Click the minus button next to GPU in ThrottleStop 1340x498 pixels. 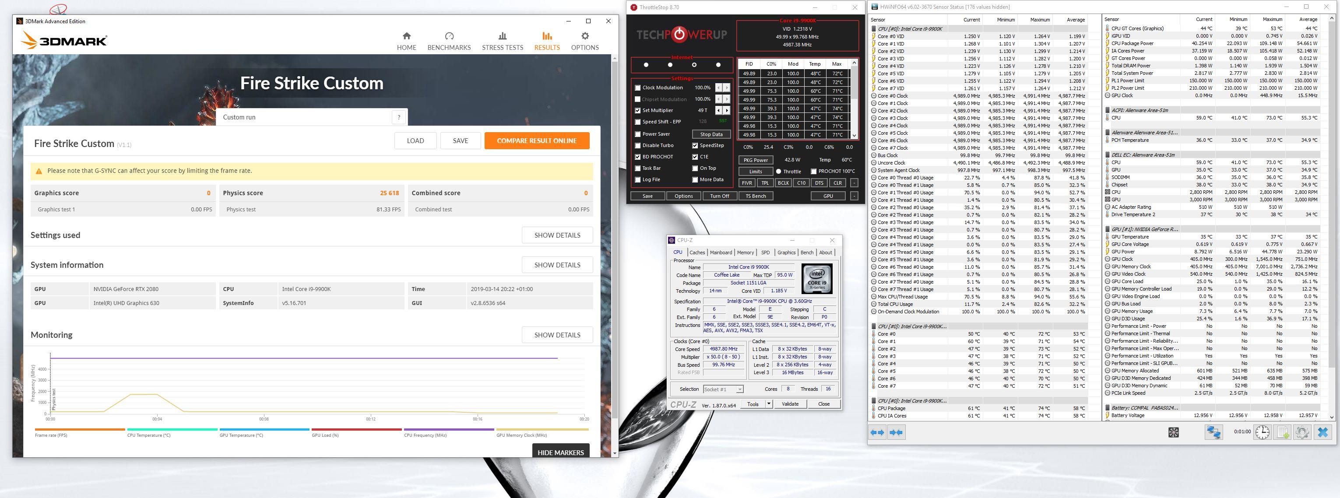[x=854, y=196]
